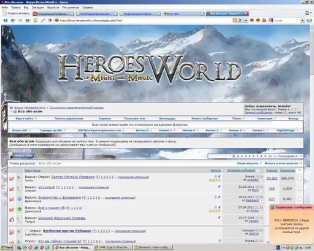Click the go-to-last-post icon next to Arandor
Screen dimensions: 314x251
261,180
